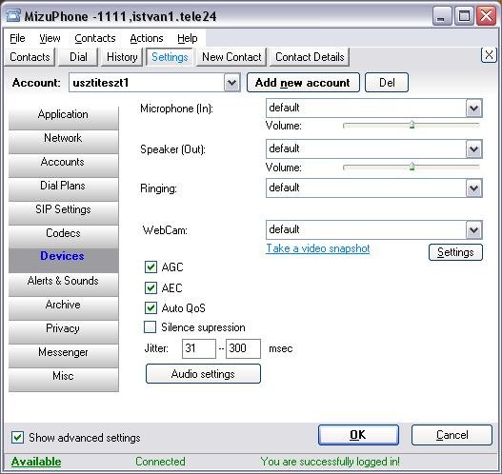
Task: Minimize the MizuPhone window
Action: 441,16
